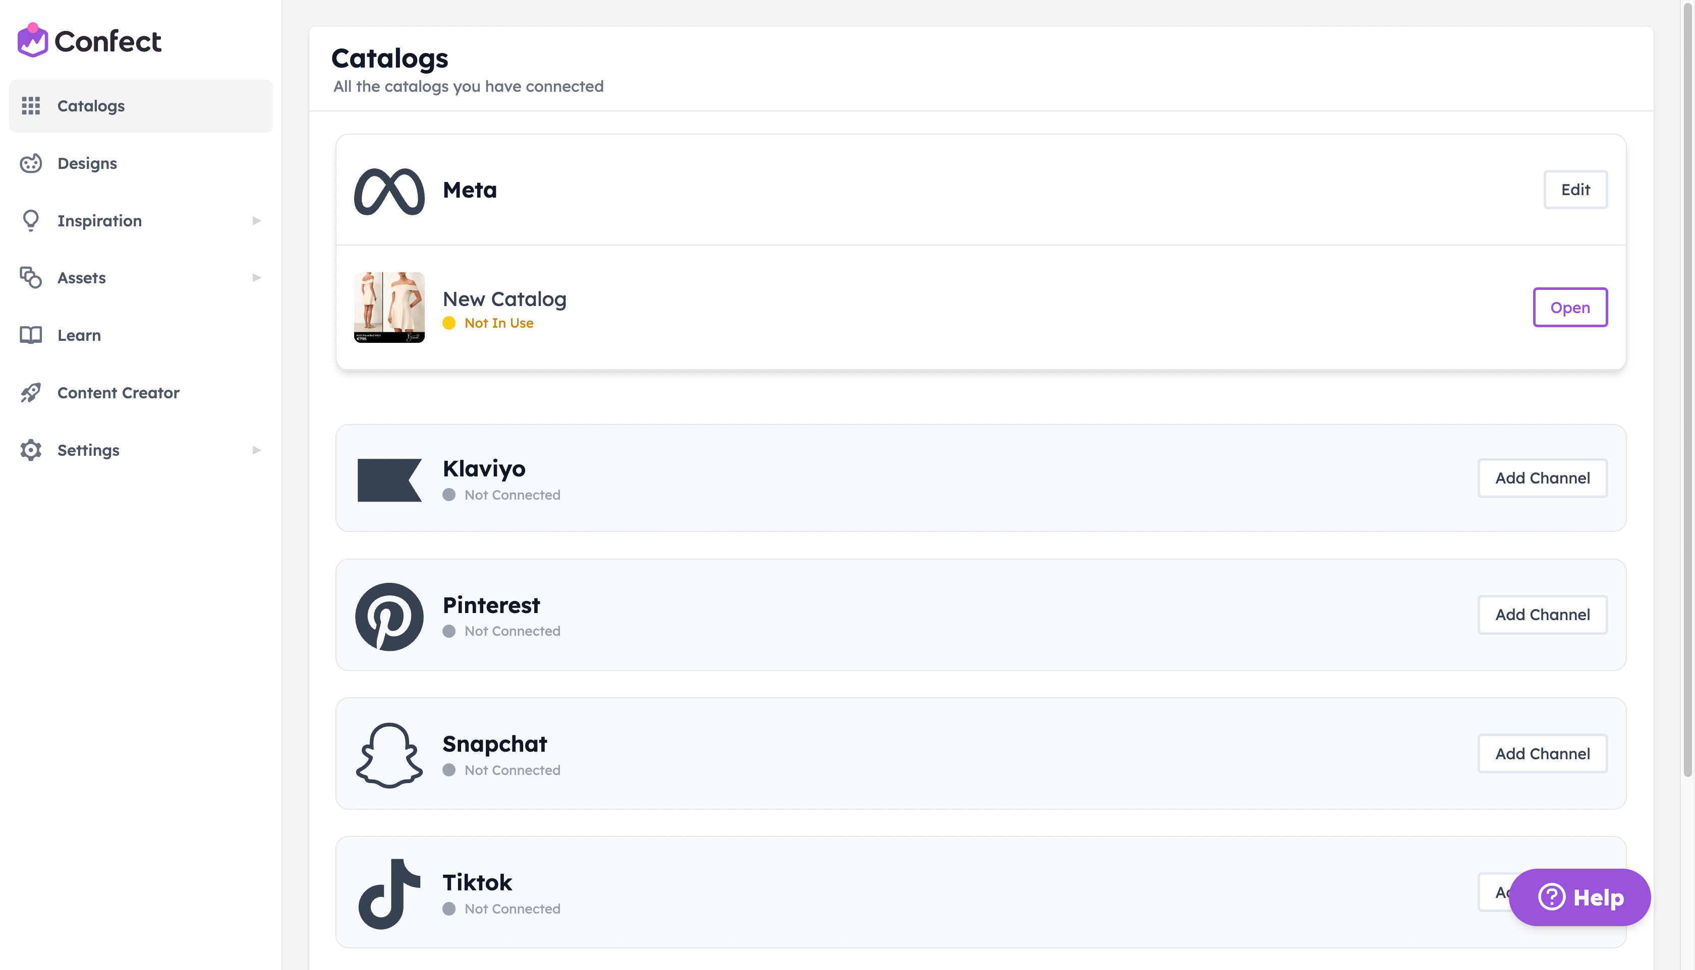1695x970 pixels.
Task: Expand the Settings submenu arrow
Action: point(257,450)
